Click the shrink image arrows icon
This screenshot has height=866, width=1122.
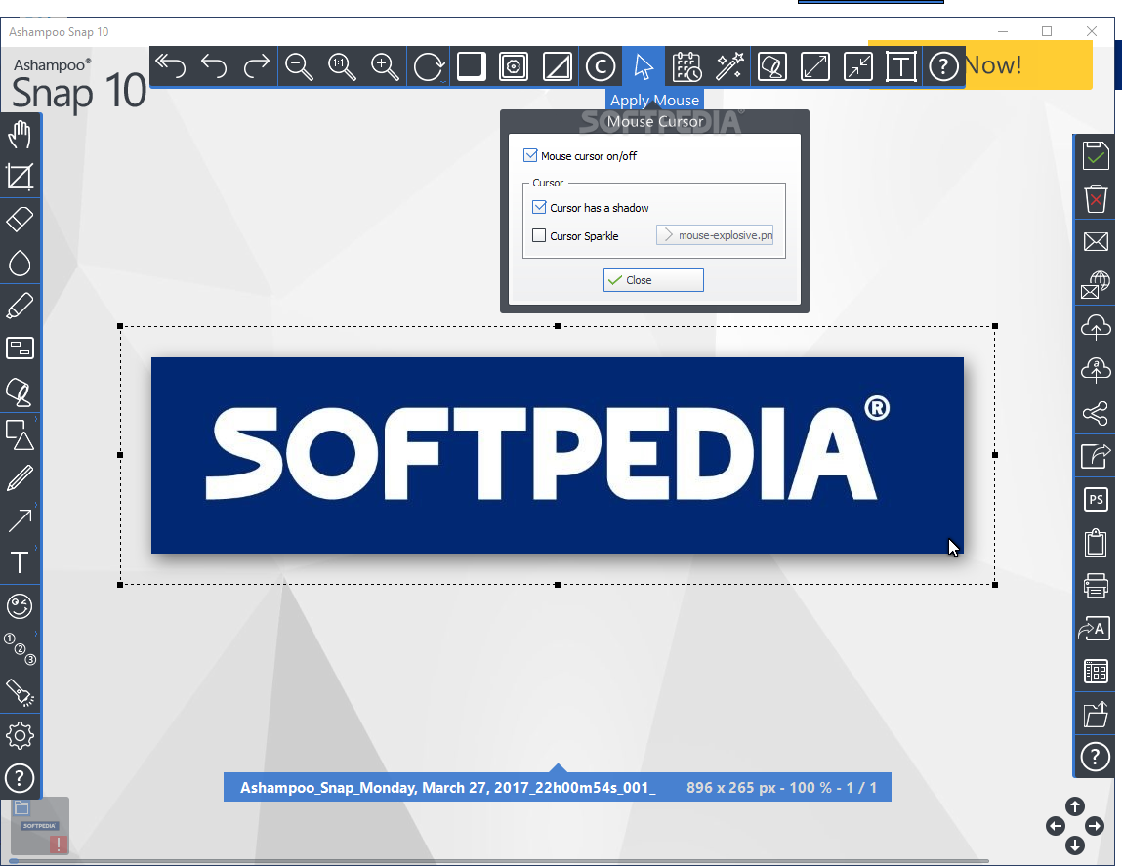pyautogui.click(x=858, y=66)
